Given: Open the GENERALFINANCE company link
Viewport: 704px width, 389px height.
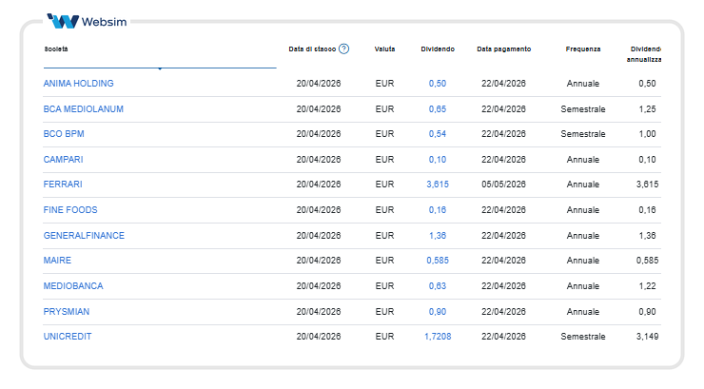Looking at the screenshot, I should [84, 235].
